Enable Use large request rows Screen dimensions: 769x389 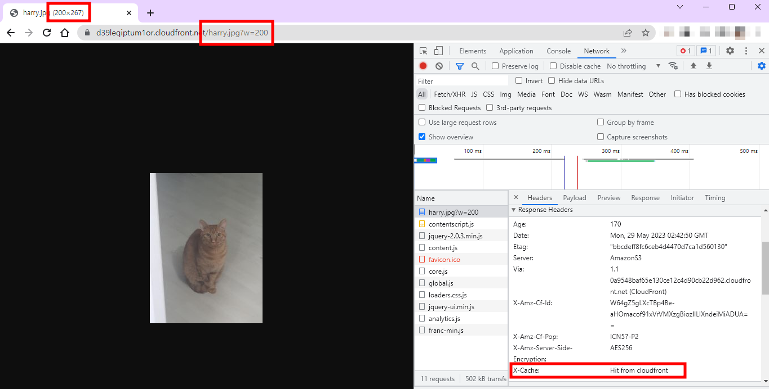[422, 122]
